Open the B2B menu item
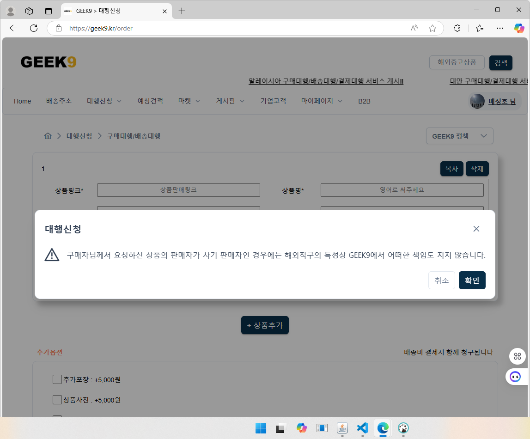This screenshot has height=439, width=530. (x=364, y=101)
